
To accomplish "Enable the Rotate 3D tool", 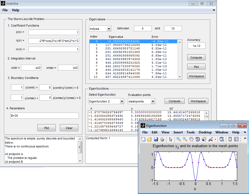I will tap(198, 139).
